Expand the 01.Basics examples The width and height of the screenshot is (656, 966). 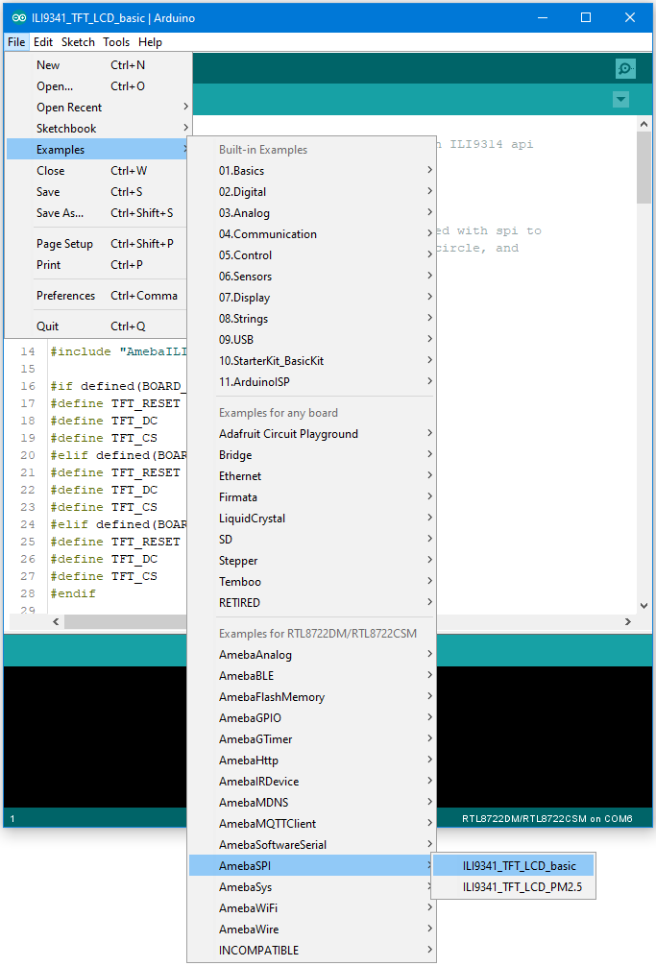click(x=312, y=171)
